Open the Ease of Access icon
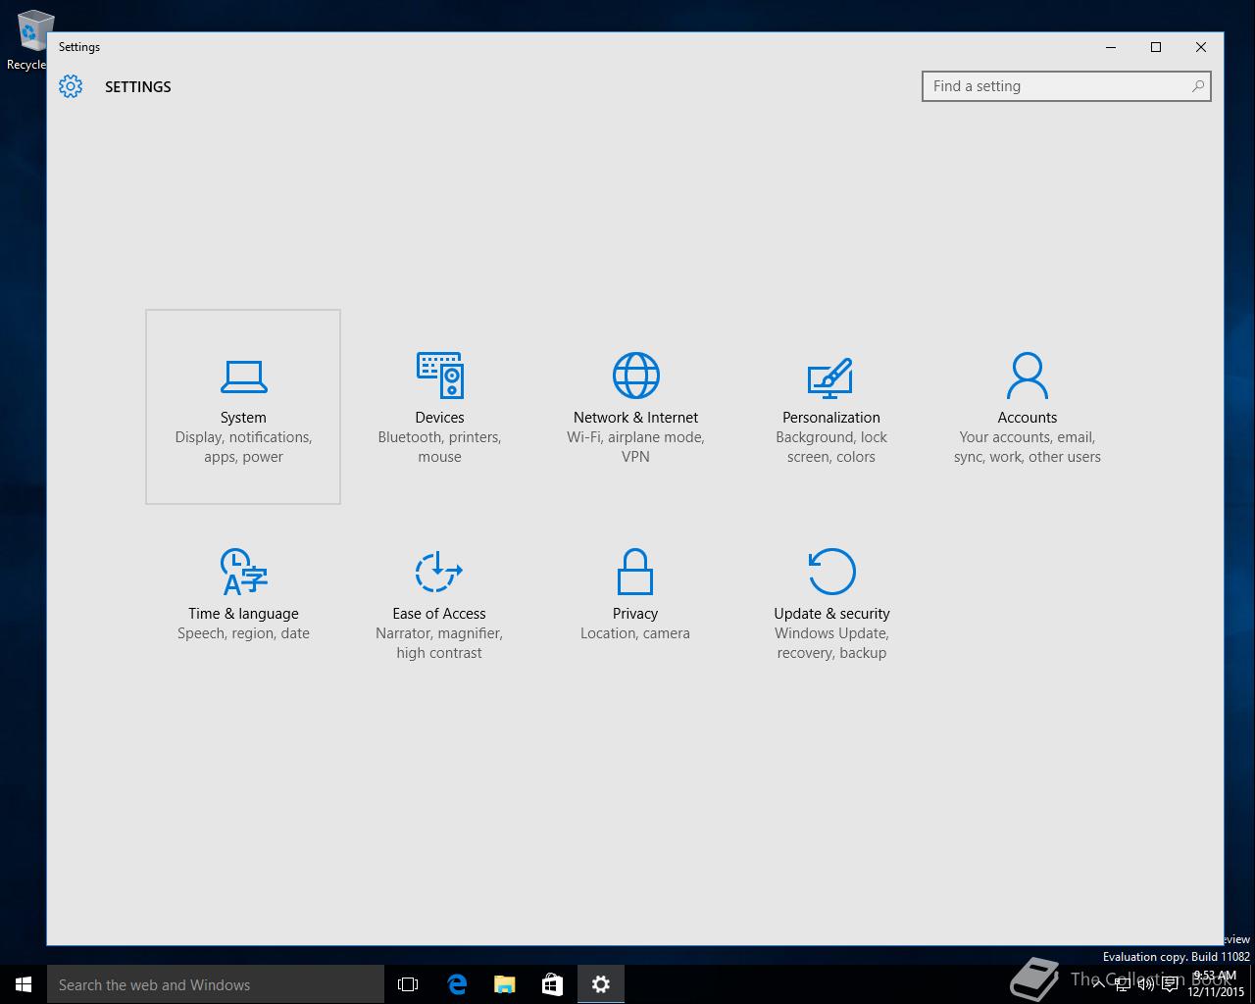1255x1004 pixels. point(438,572)
